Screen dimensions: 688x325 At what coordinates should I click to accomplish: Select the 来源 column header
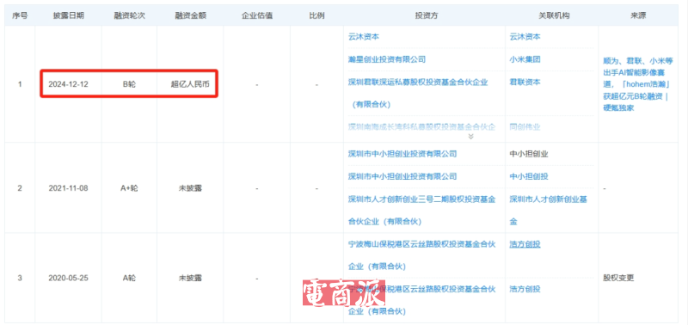click(x=638, y=15)
